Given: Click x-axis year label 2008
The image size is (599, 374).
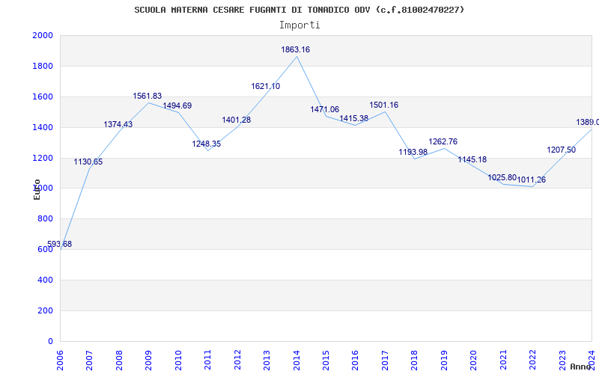Looking at the screenshot, I should click(119, 361).
